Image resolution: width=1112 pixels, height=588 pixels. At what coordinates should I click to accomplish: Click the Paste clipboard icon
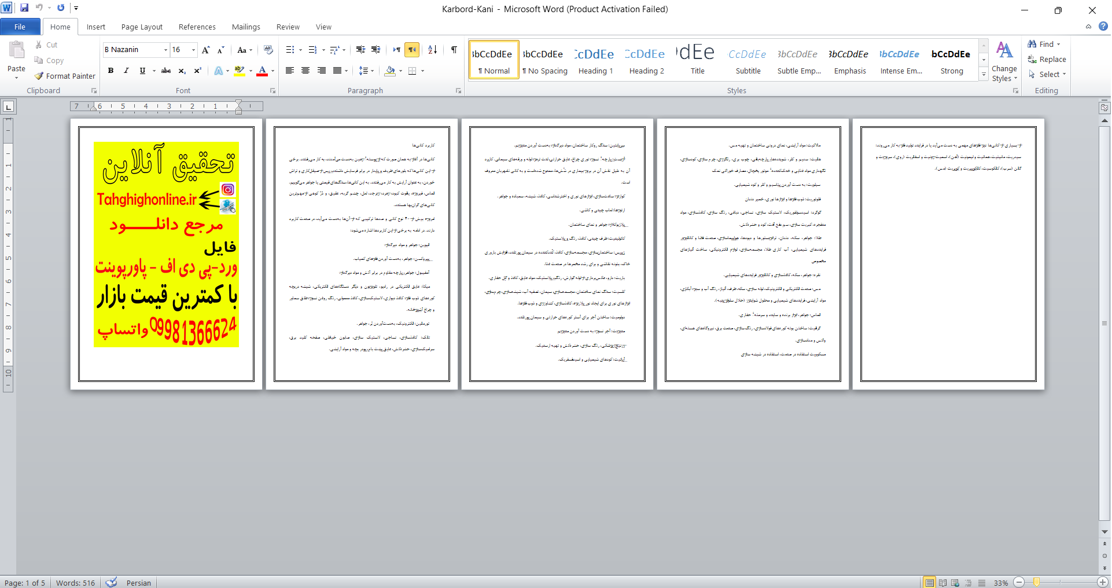16,51
